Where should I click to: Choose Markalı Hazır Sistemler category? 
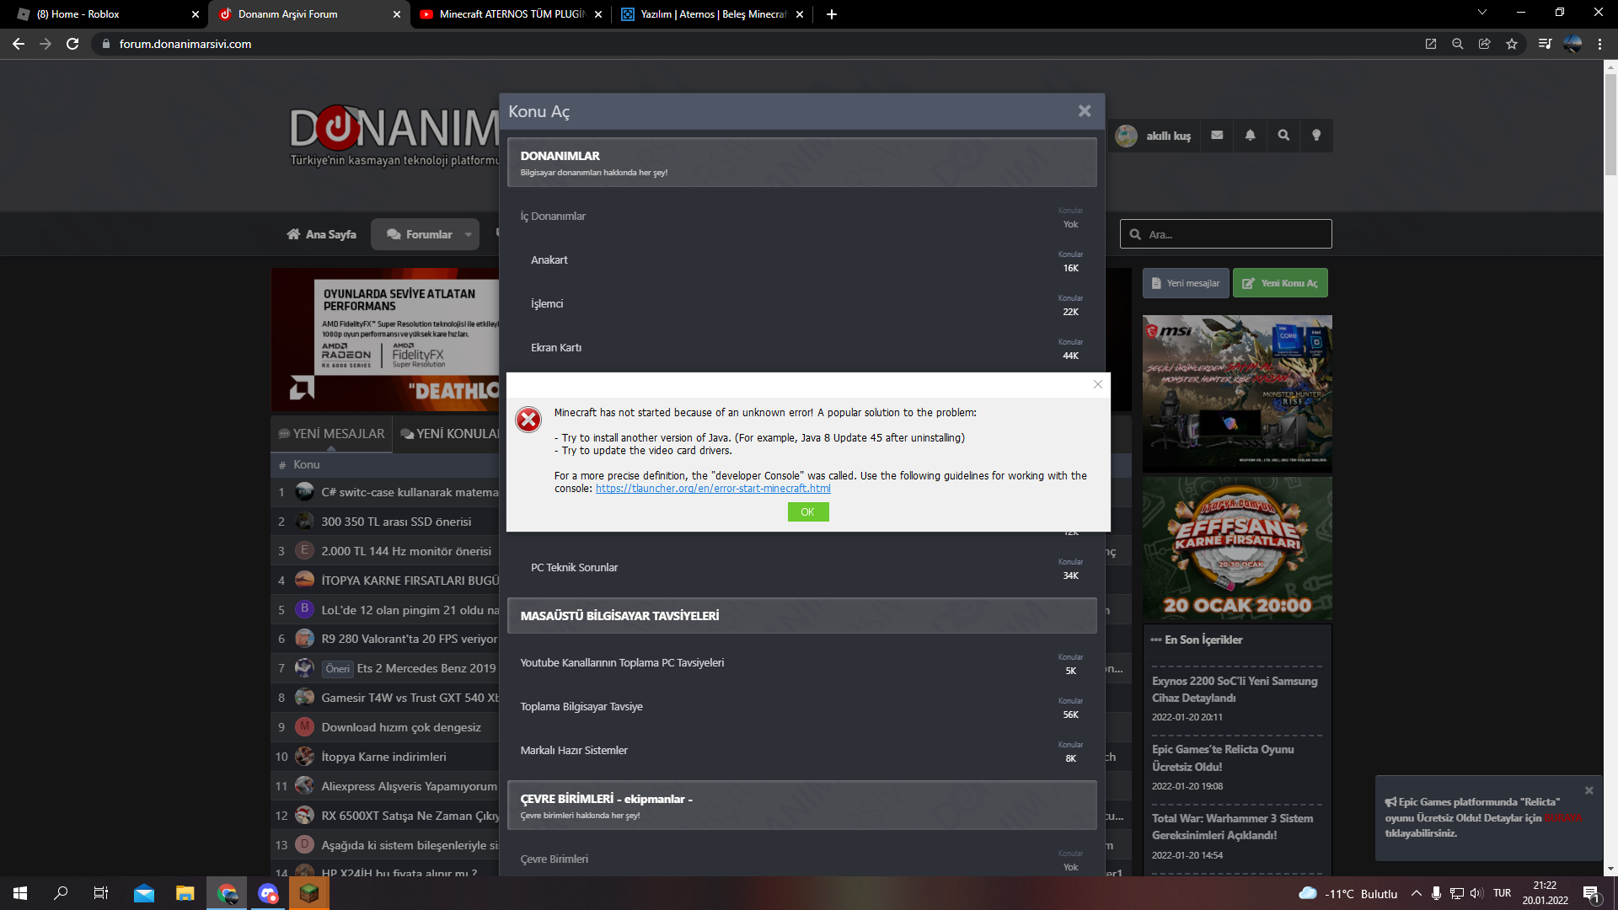tap(574, 751)
